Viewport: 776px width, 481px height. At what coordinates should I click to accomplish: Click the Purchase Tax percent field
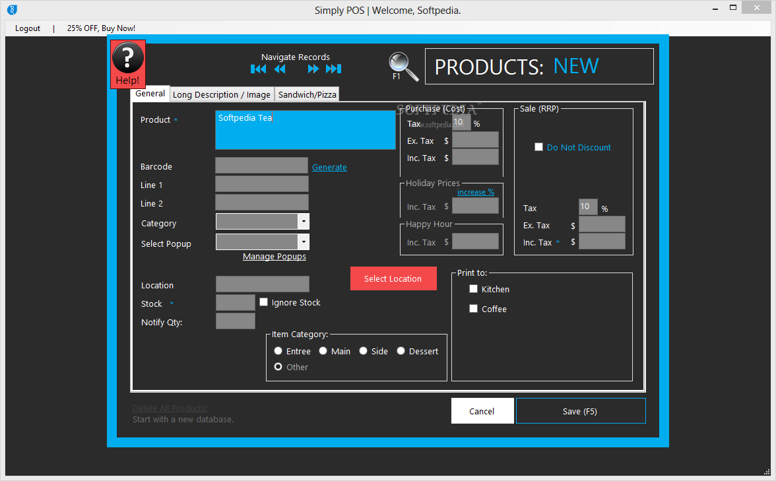tap(461, 122)
